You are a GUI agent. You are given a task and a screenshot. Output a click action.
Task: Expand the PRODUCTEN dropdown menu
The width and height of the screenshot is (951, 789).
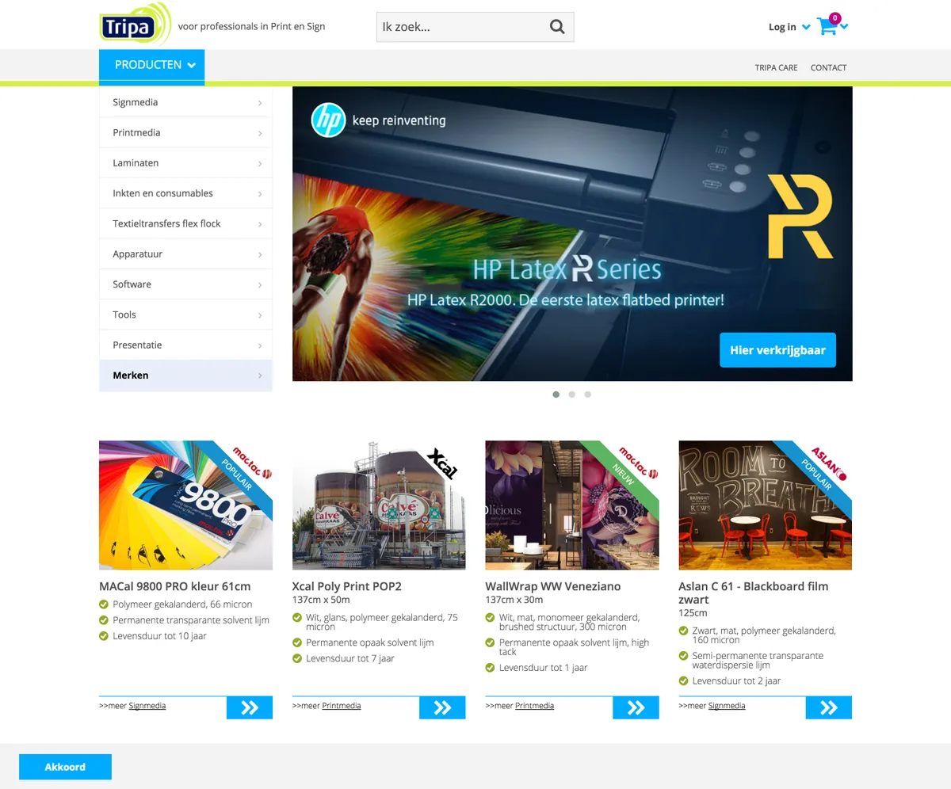[151, 66]
